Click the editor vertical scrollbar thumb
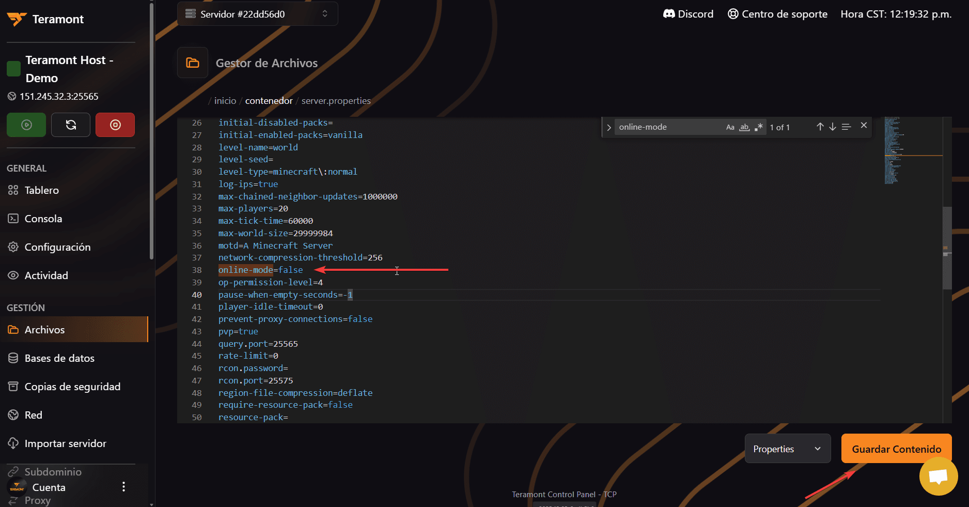The width and height of the screenshot is (969, 507). (947, 248)
